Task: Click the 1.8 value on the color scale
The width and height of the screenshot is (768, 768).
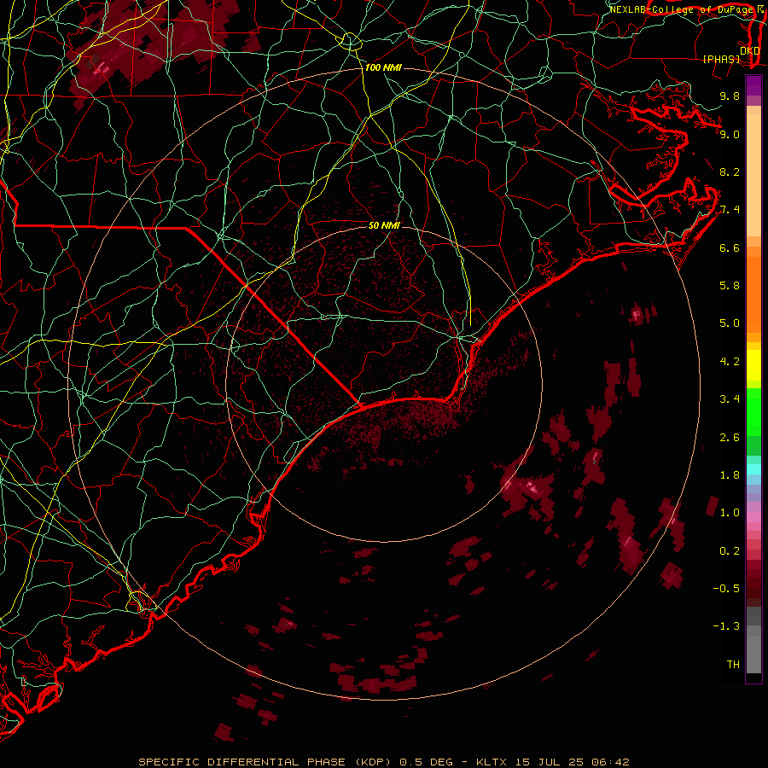Action: click(x=730, y=475)
